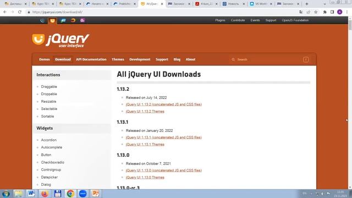Open Development in the navigation menu
Image resolution: width=352 pixels, height=198 pixels.
(x=140, y=59)
